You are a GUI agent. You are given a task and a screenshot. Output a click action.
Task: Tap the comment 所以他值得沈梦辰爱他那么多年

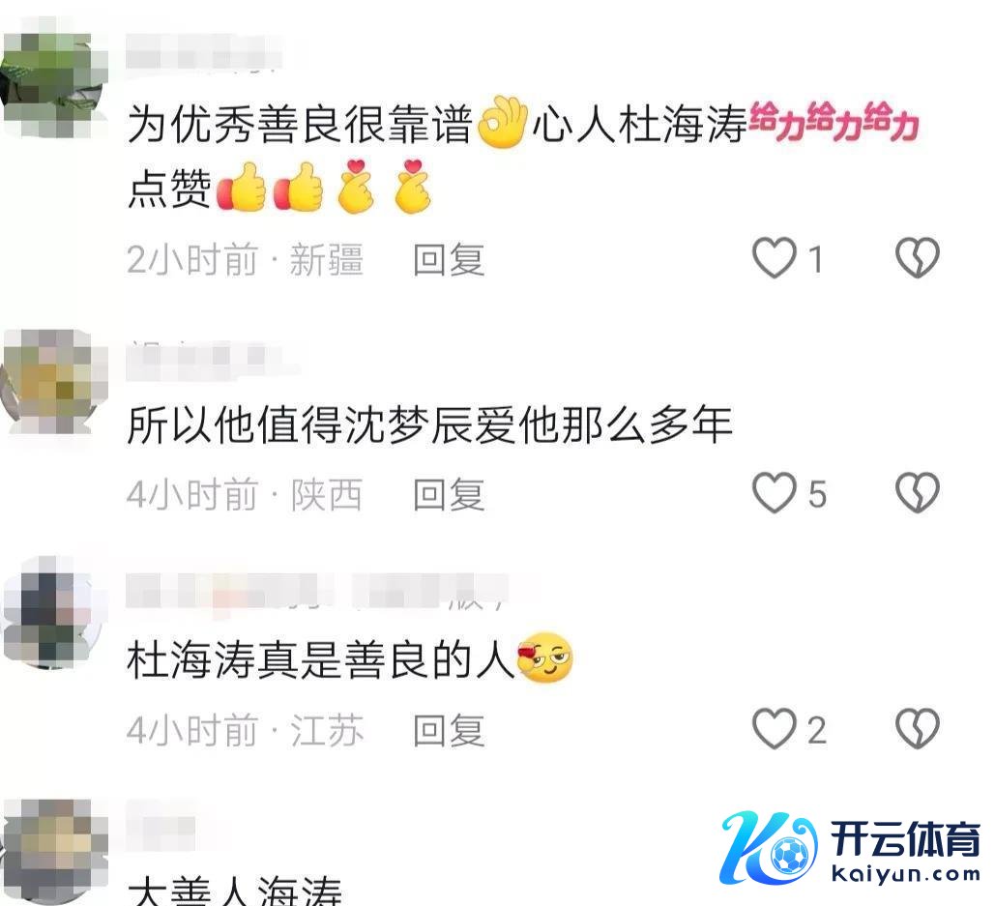429,424
